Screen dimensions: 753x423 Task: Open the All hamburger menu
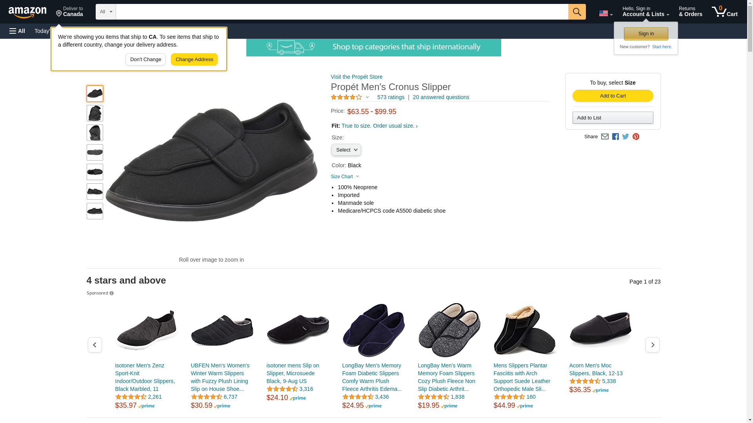point(17,31)
